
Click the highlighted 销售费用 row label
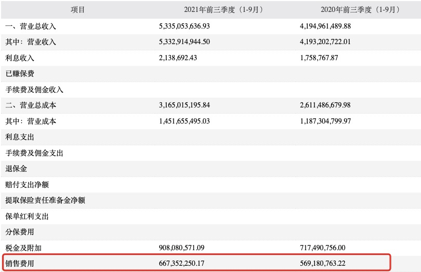(x=20, y=264)
